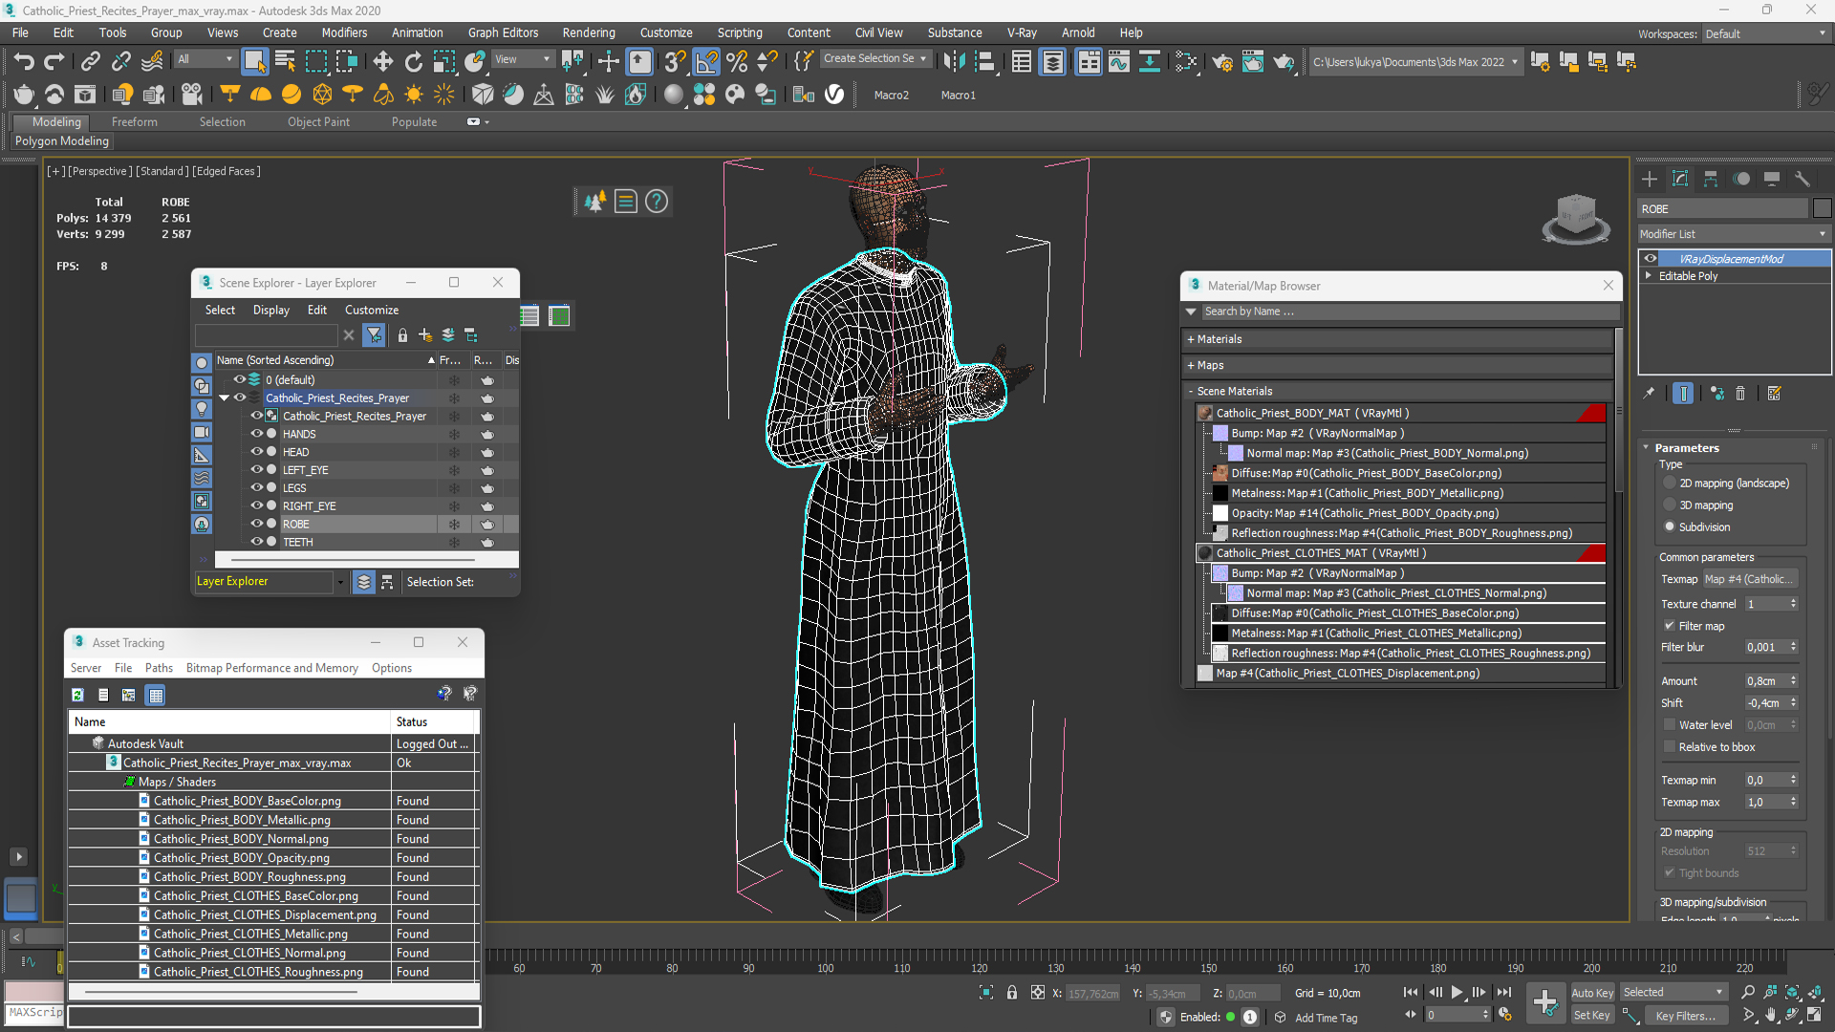Expand the Materials section in Material Browser
1835x1032 pixels.
pos(1191,339)
